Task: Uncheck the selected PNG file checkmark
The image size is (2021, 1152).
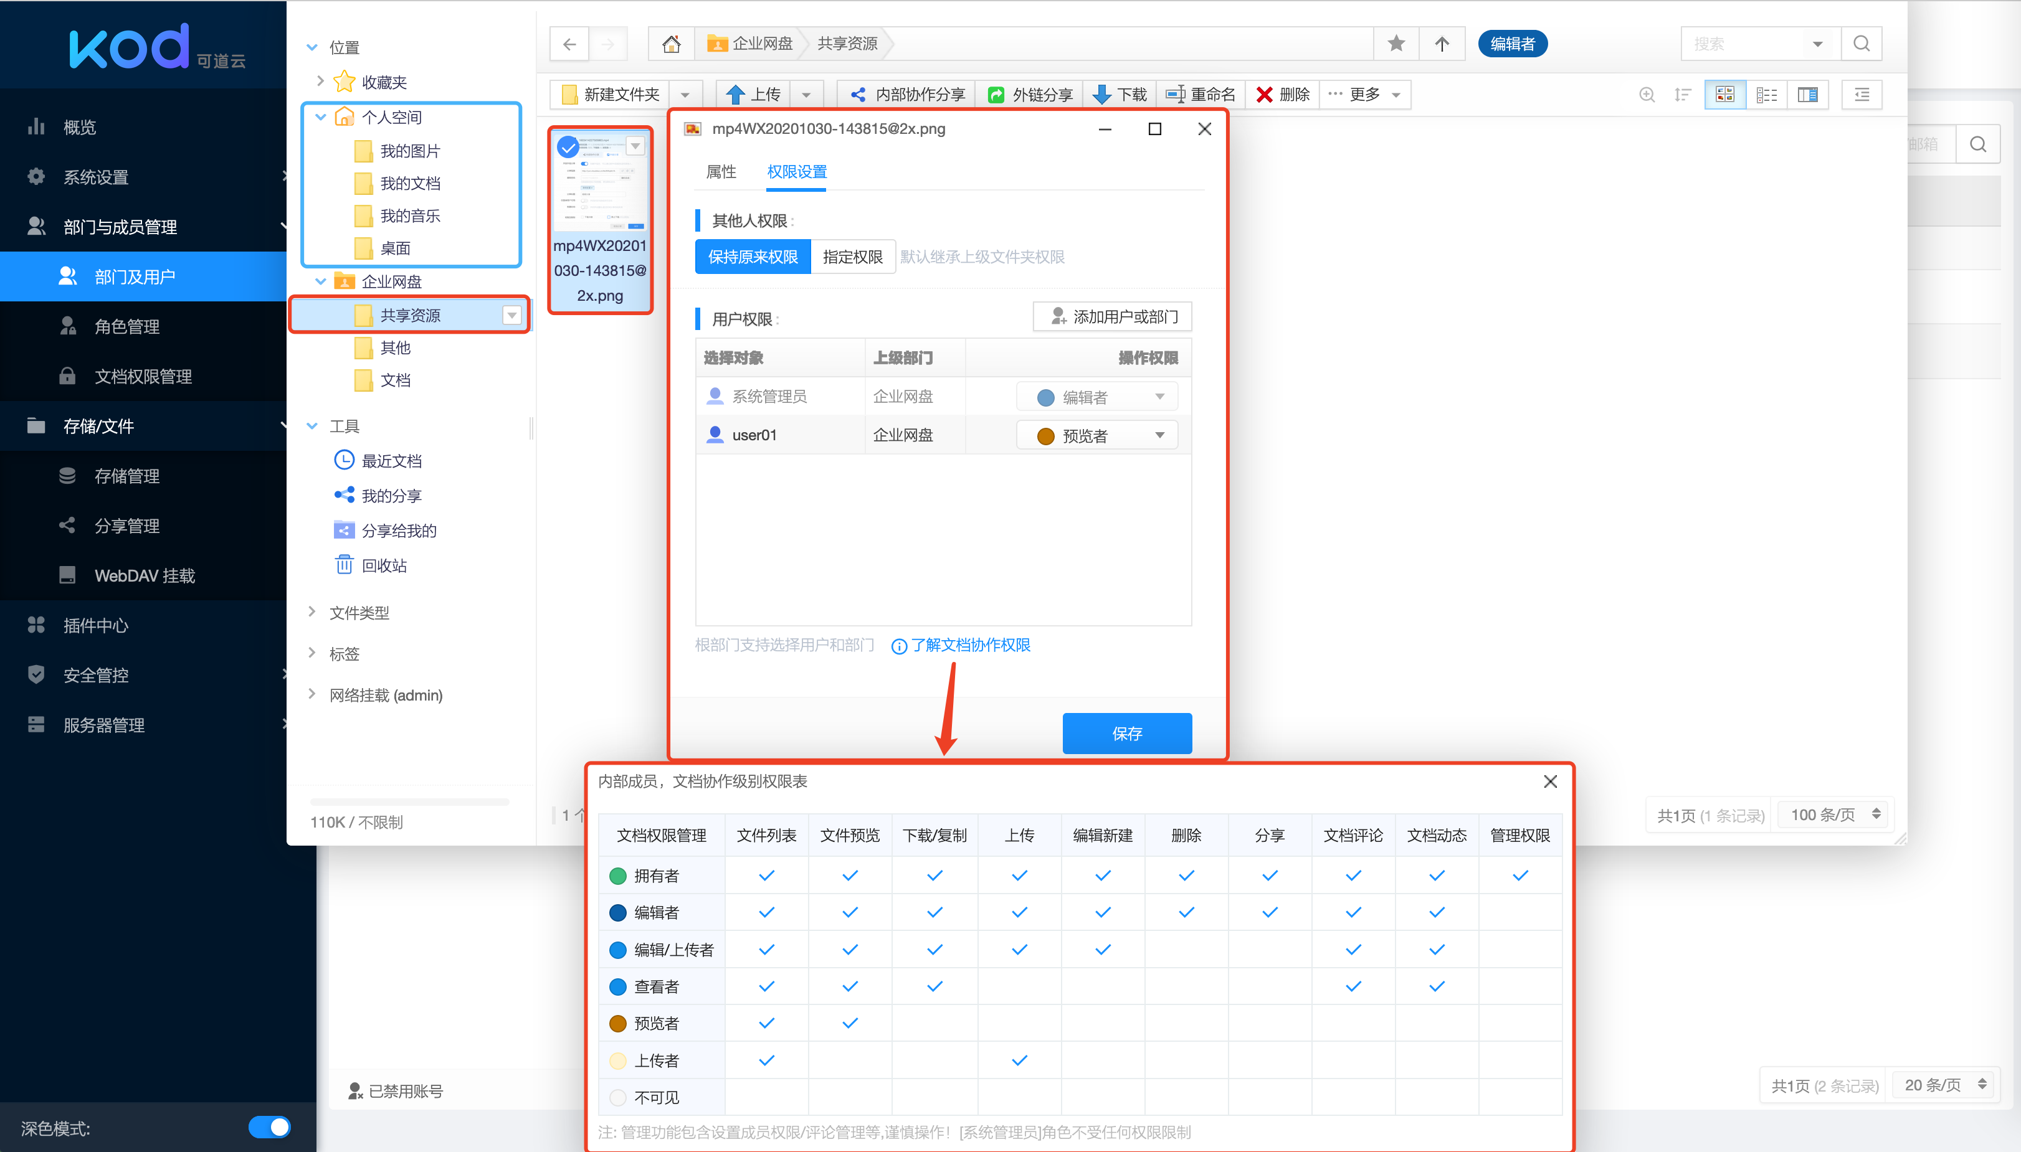Action: (568, 147)
